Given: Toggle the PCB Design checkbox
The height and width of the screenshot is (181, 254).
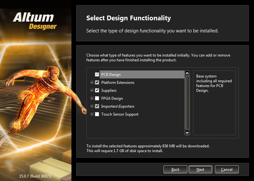Looking at the screenshot, I should pos(97,75).
